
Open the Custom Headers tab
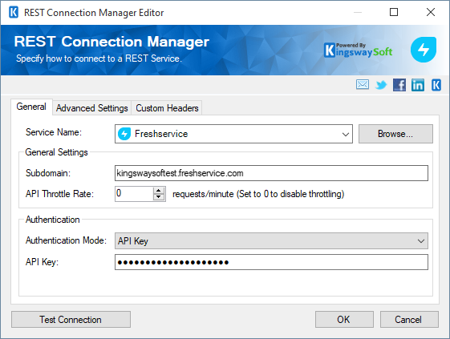[x=167, y=108]
